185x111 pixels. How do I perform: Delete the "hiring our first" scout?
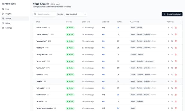[176, 55]
